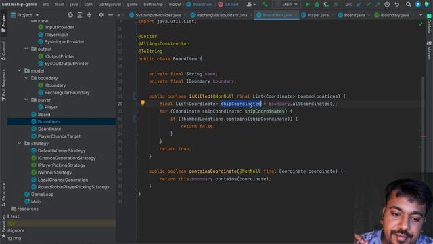433x244 pixels.
Task: Click the rollback undo icon
Action: pyautogui.click(x=397, y=5)
